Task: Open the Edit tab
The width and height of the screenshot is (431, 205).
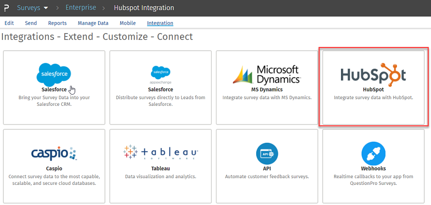Action: [x=9, y=23]
